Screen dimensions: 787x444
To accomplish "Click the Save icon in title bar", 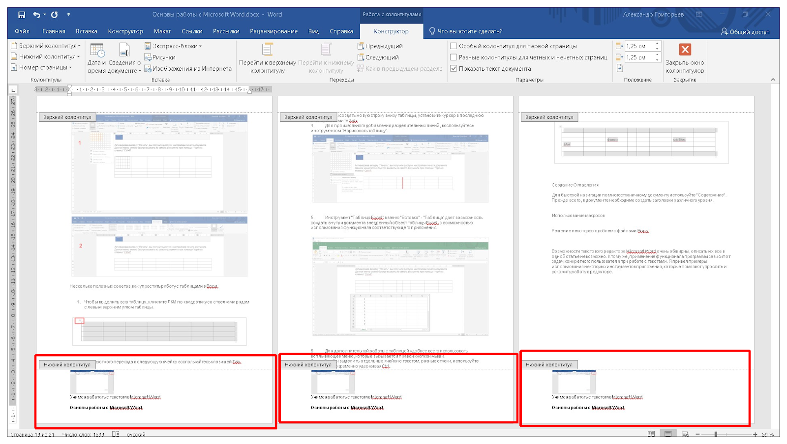I will [x=22, y=15].
